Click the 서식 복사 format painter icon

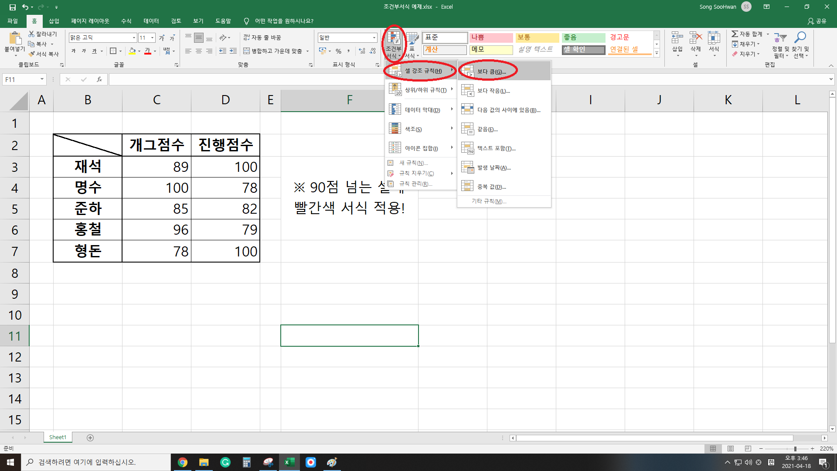(x=32, y=54)
